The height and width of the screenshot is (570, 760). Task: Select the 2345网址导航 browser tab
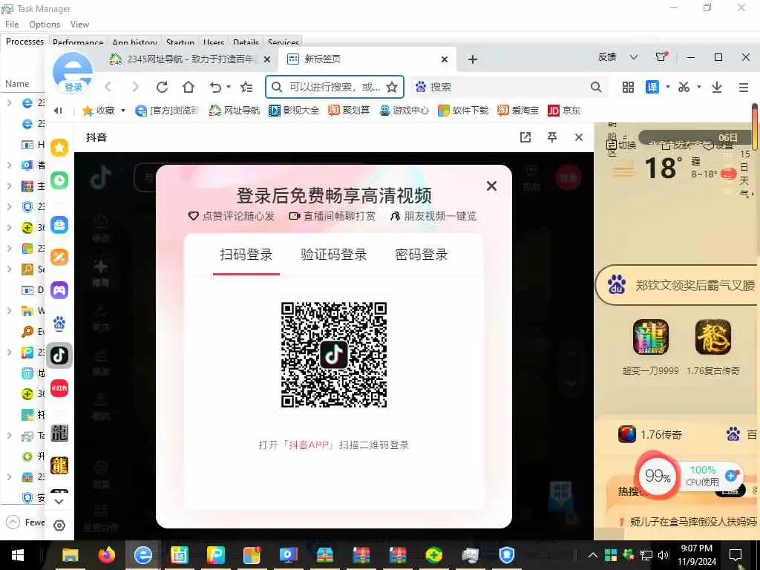pyautogui.click(x=190, y=59)
